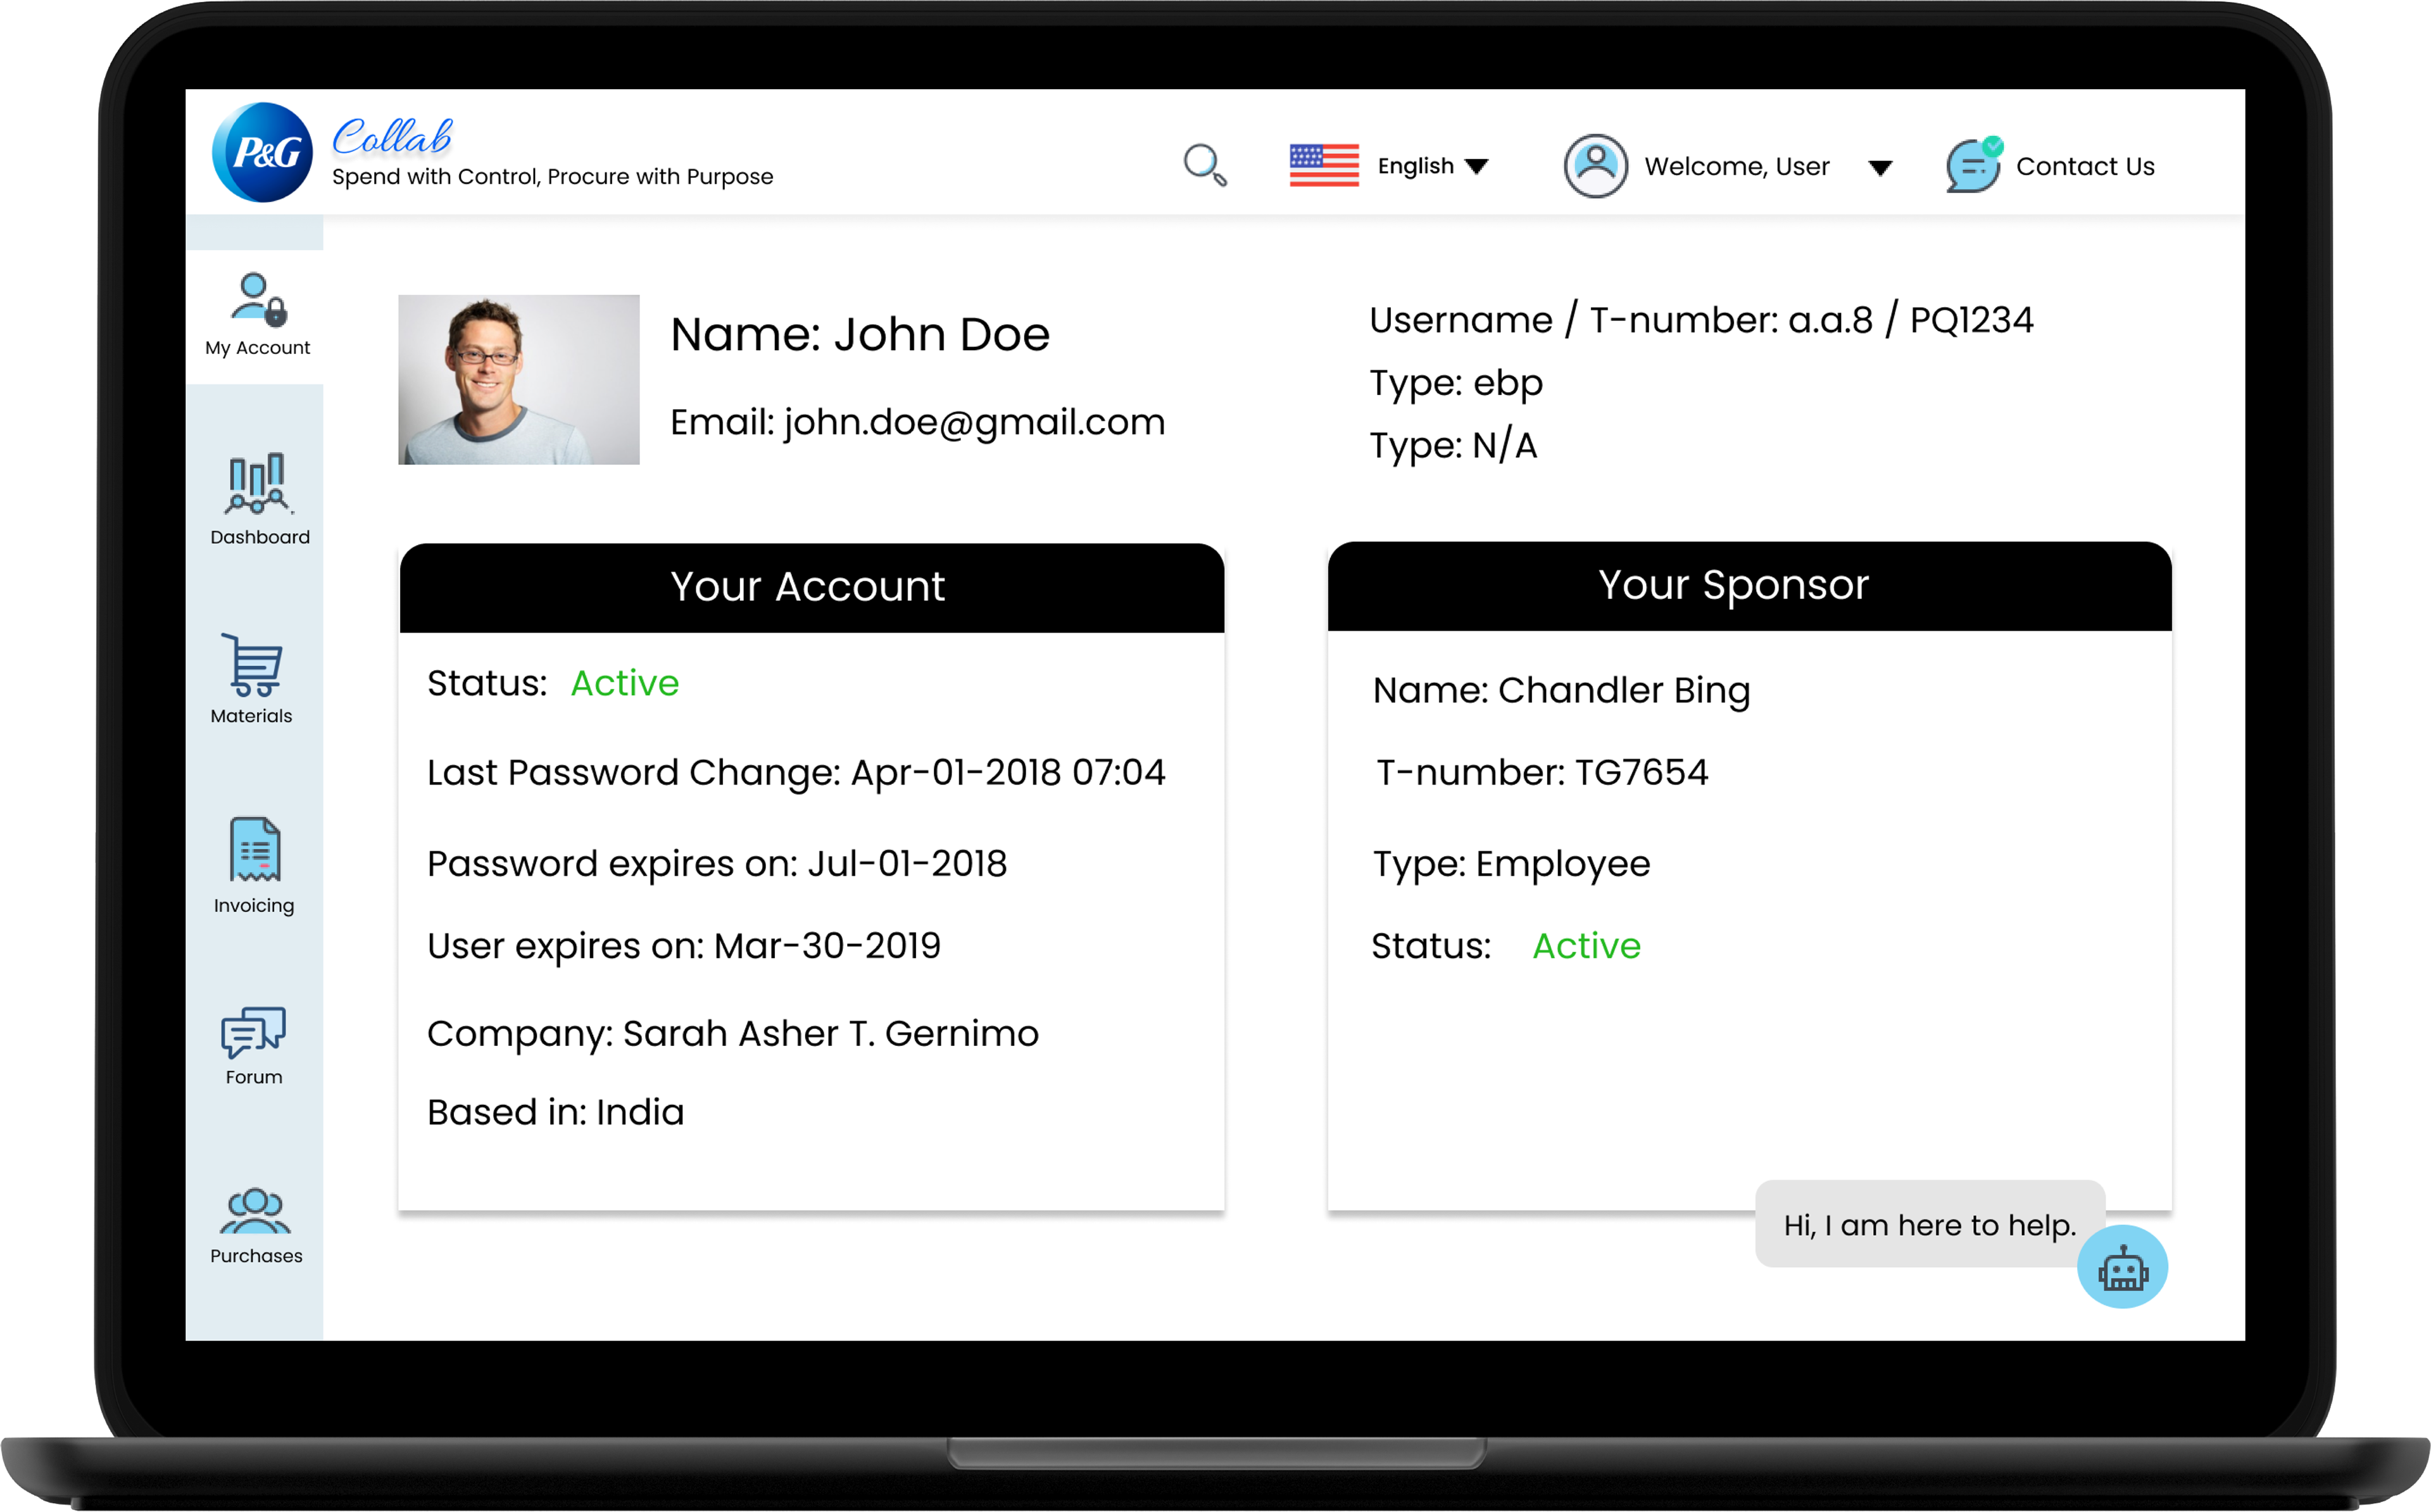Click the Contact Us link
The height and width of the screenshot is (1512, 2431).
2085,166
